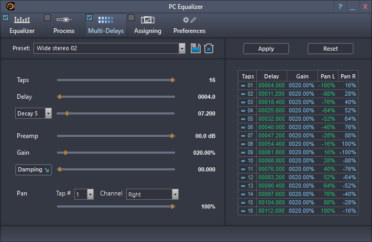Viewport: 372px width, 242px height.
Task: Click the Taps column header
Action: [247, 76]
